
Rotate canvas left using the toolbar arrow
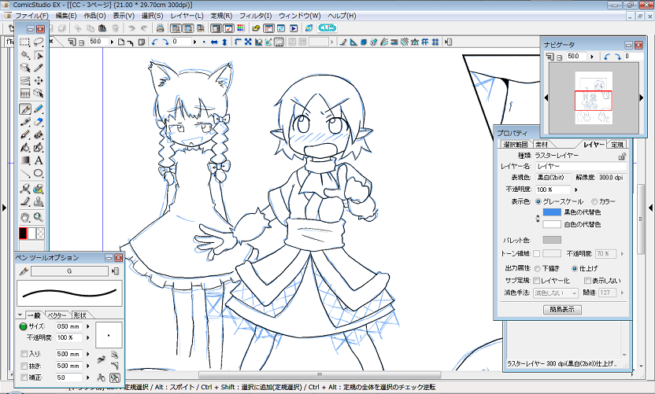coord(155,42)
